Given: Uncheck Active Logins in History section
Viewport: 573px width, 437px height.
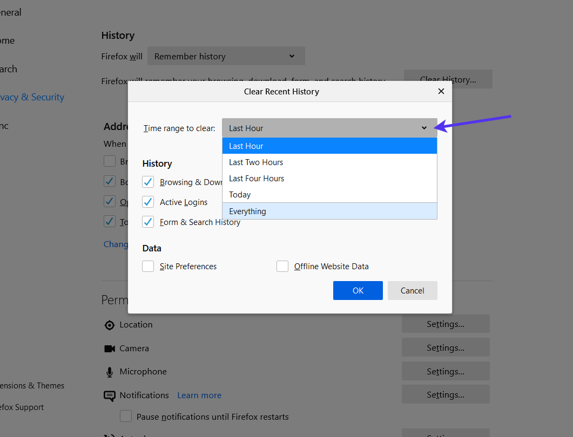Looking at the screenshot, I should (148, 202).
